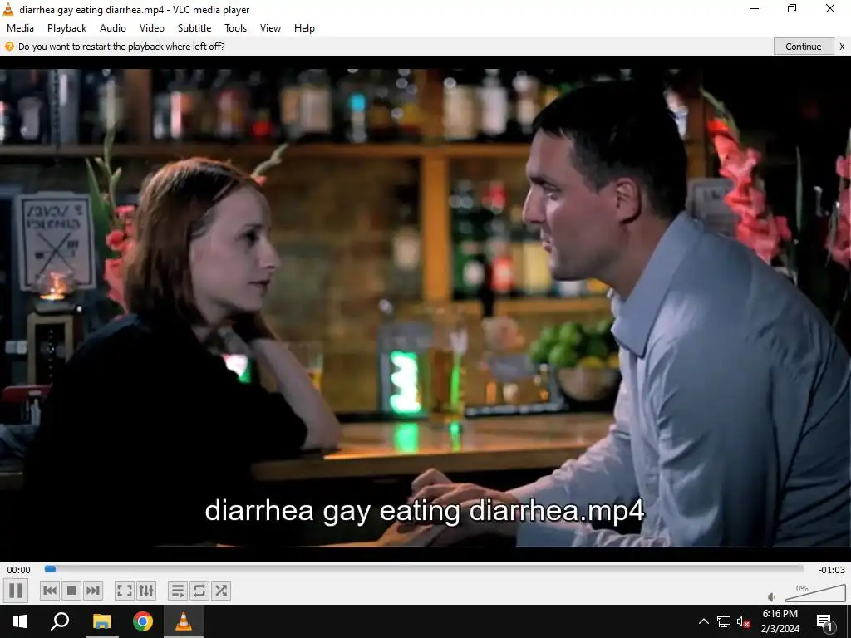The height and width of the screenshot is (638, 851).
Task: Restore down the VLC window
Action: pos(792,9)
